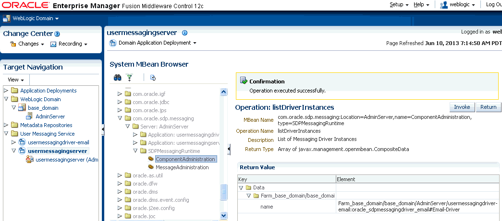Screen dimensions: 502x221
Task: Collapse the Farm_base_domain/base_domai row
Action: pyautogui.click(x=249, y=196)
